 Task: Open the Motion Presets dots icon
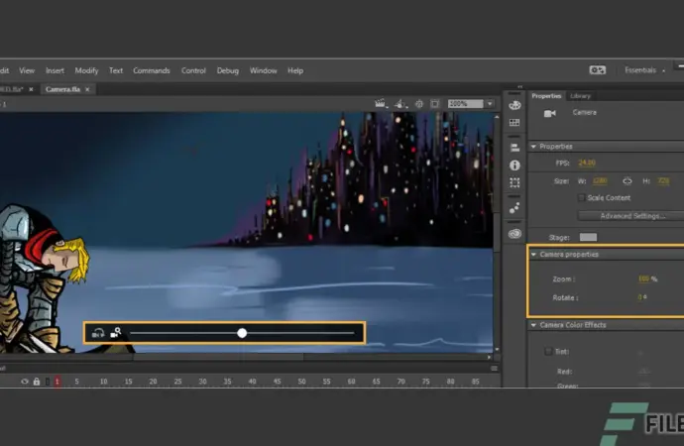coord(514,207)
